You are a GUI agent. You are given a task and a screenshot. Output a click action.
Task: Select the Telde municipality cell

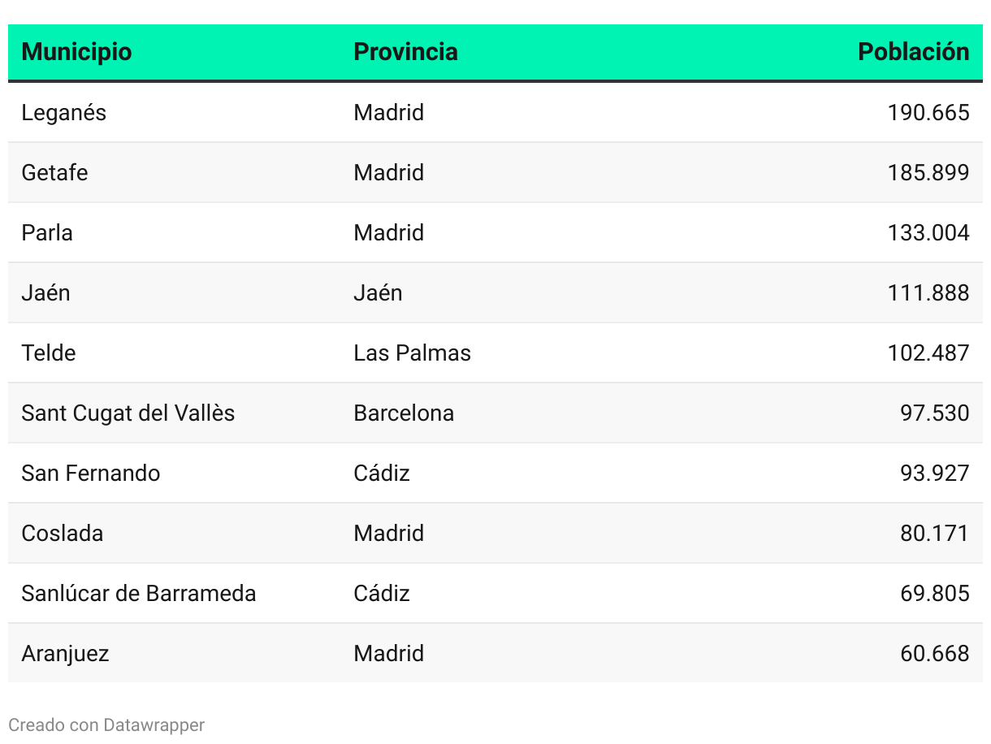tap(49, 353)
